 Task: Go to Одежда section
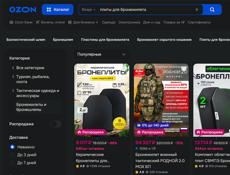[109, 22]
